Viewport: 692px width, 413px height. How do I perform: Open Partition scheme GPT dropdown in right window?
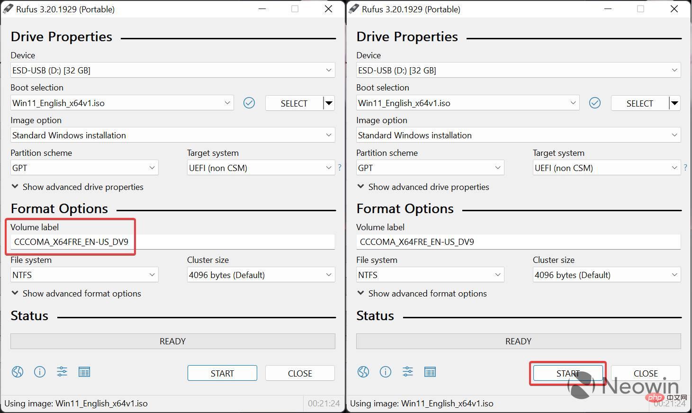tap(430, 168)
